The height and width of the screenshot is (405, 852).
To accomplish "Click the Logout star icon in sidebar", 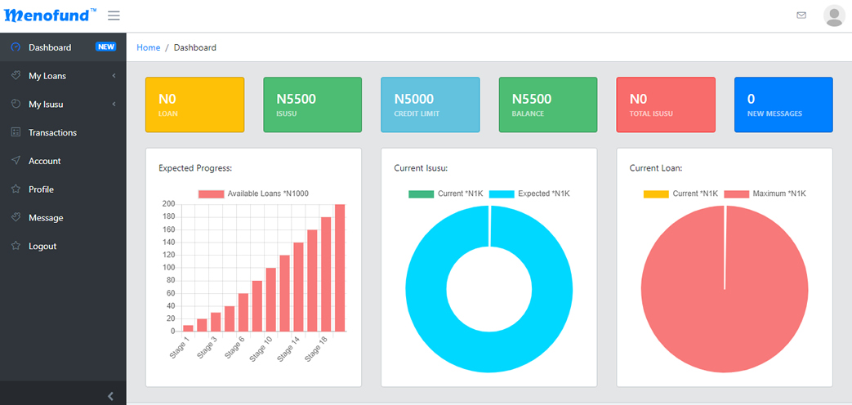I will (16, 246).
